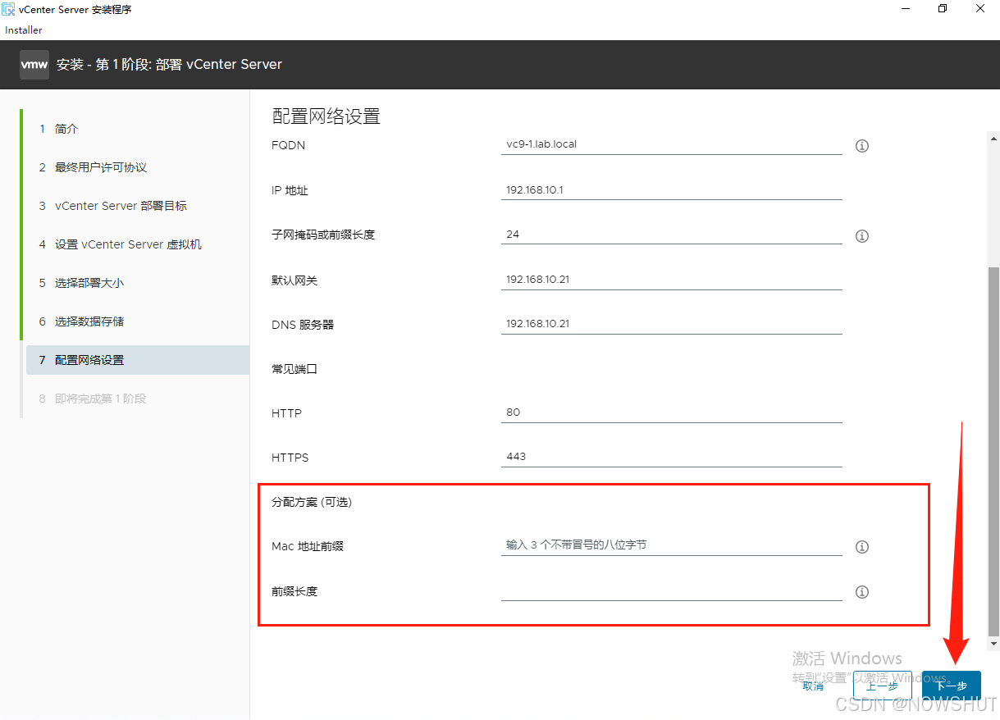Screen dimensions: 1000x720
Task: Click the DNS 服务器 label
Action: [x=303, y=325]
